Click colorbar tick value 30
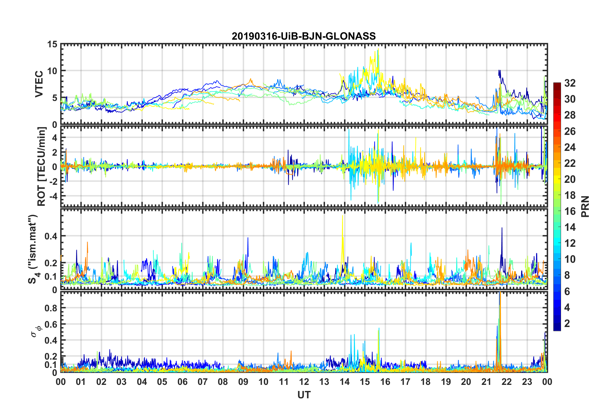Image resolution: width=608 pixels, height=413 pixels. tap(570, 99)
